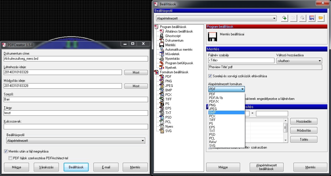
Task: Save profile using the floppy disk toolbar icon
Action: tap(312, 18)
